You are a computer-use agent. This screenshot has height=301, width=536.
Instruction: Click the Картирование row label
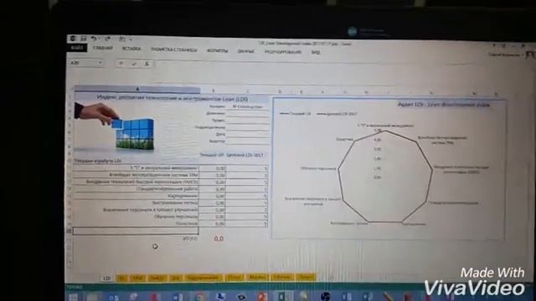[183, 196]
